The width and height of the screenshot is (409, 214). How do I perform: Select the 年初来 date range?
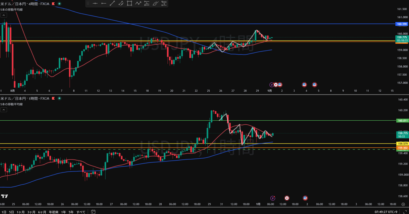pyautogui.click(x=54, y=212)
